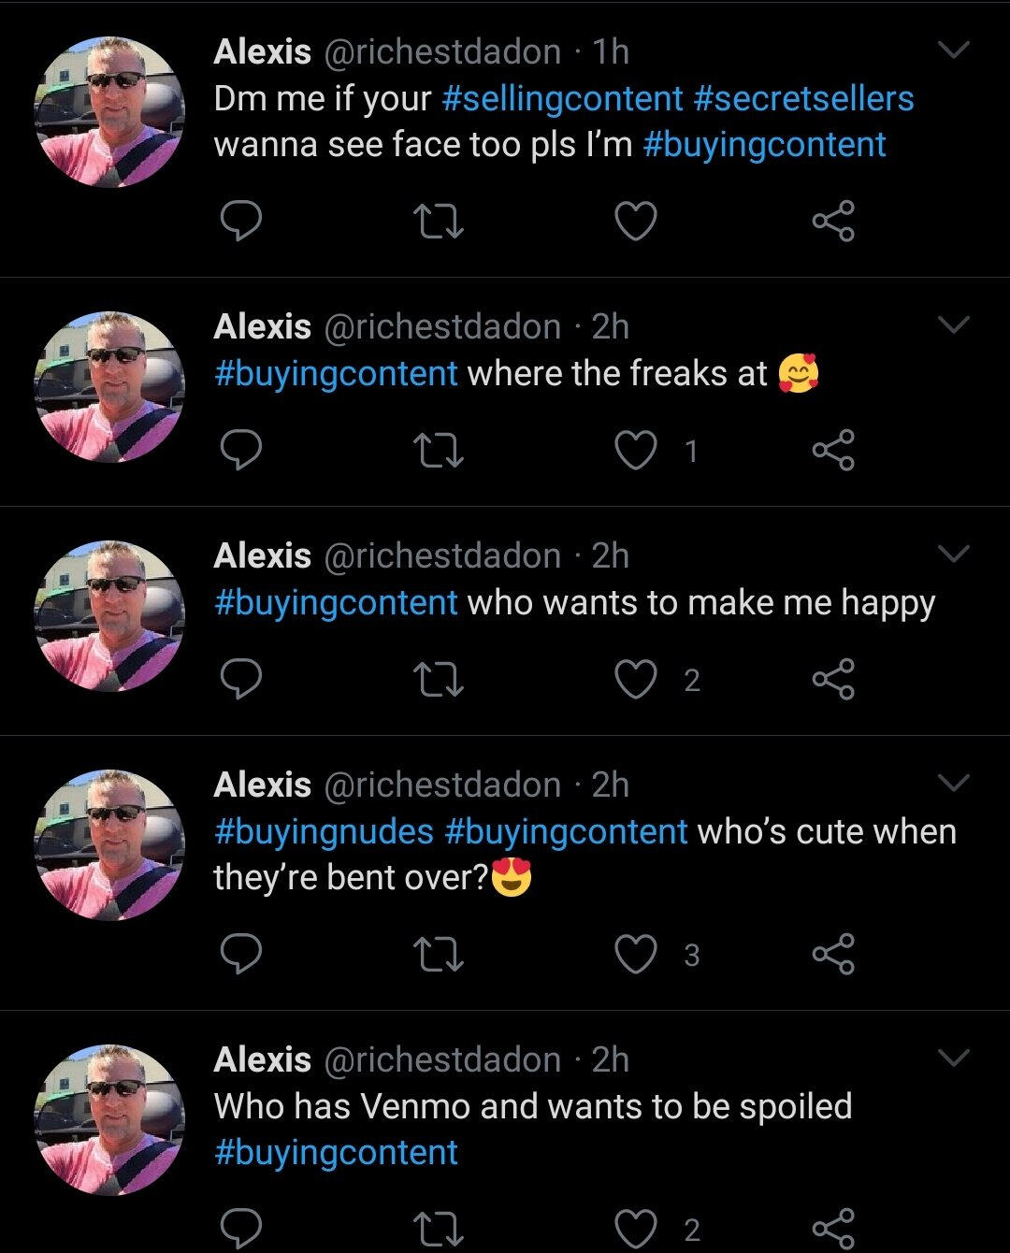Reply to the "bent over" tweet

point(241,954)
